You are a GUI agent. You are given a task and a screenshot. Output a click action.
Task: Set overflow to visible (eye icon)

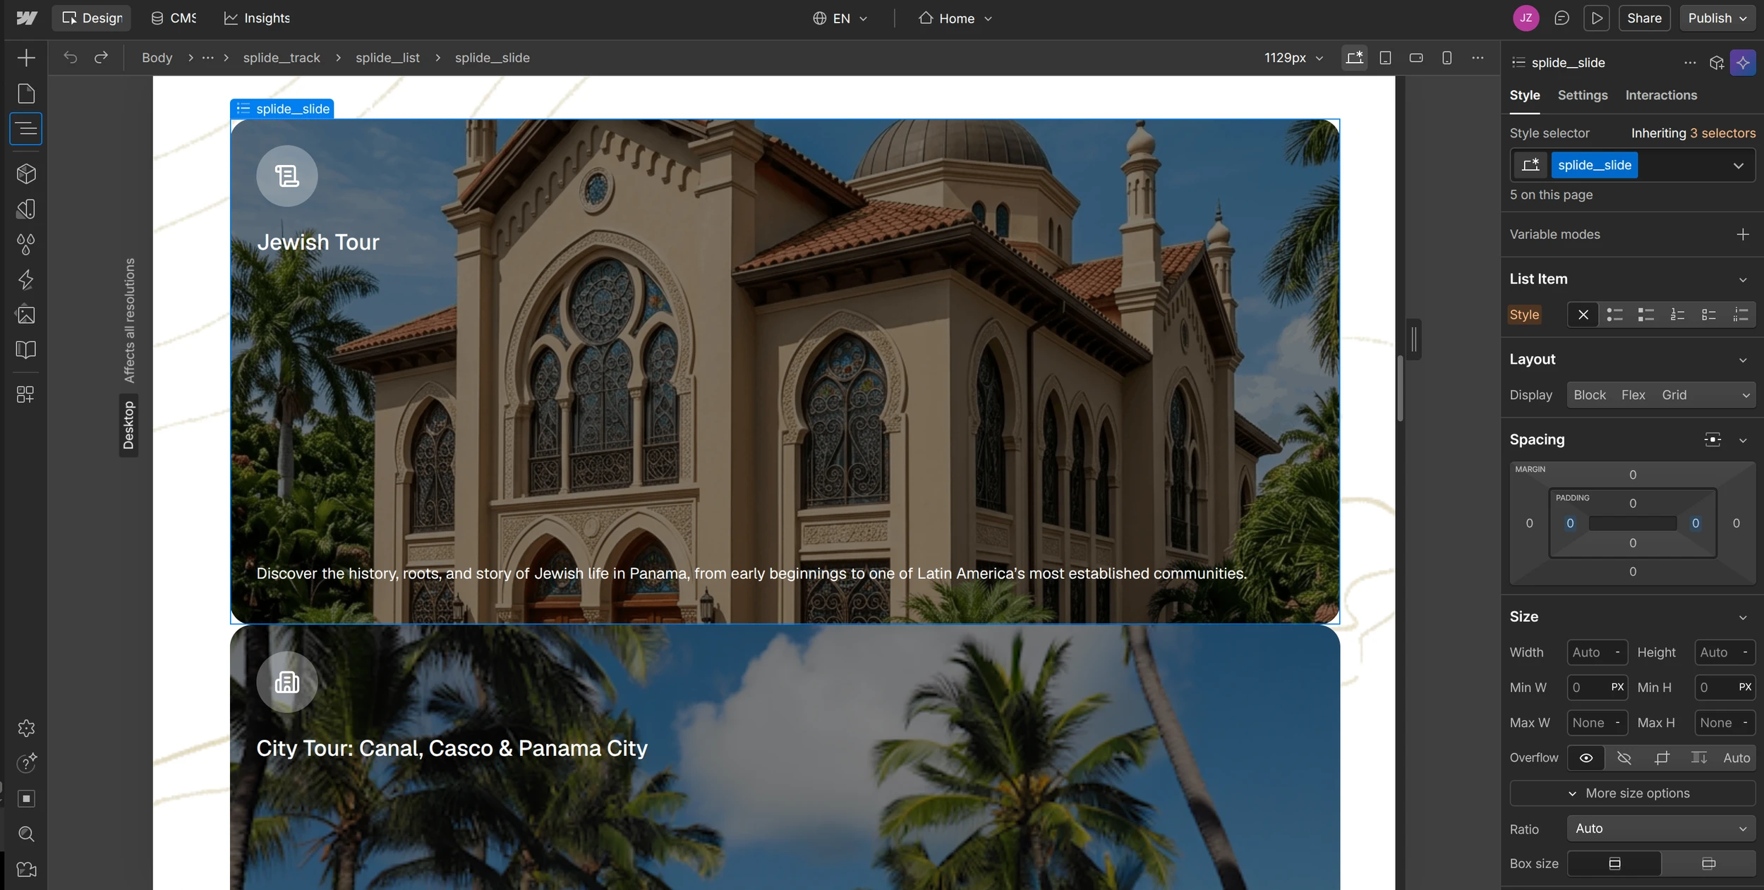[x=1585, y=758]
